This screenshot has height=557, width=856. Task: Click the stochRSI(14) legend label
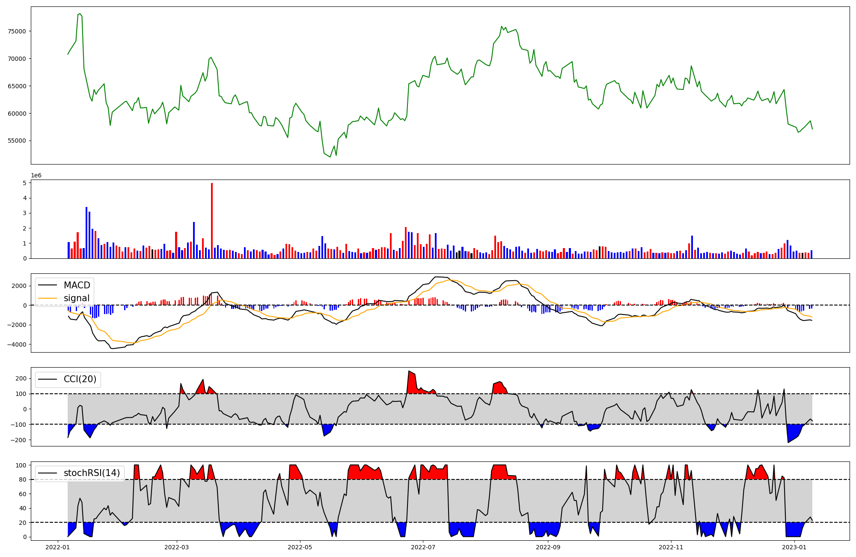point(92,473)
